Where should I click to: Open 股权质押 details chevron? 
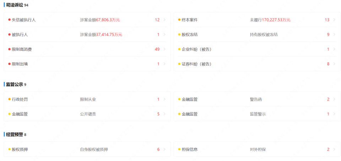tap(164, 149)
